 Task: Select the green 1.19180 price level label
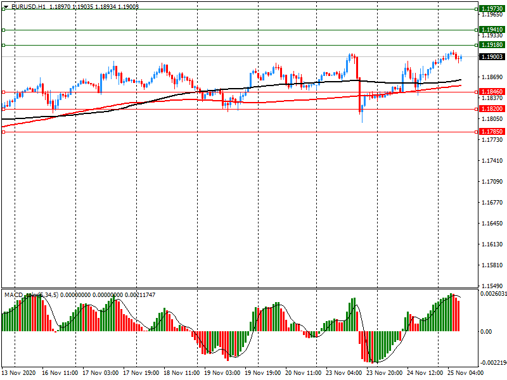pos(492,45)
